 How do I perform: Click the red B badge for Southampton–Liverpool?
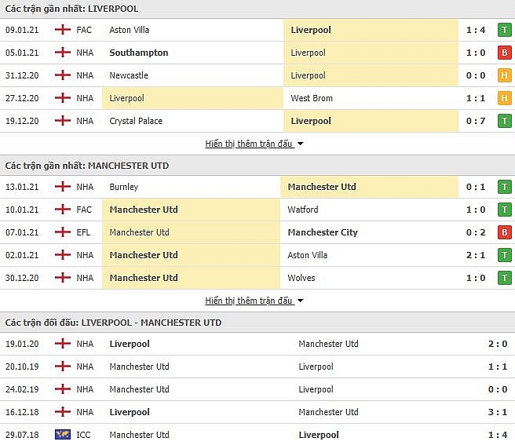pyautogui.click(x=505, y=53)
